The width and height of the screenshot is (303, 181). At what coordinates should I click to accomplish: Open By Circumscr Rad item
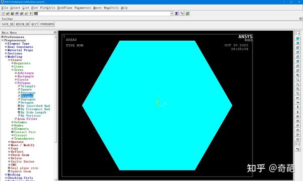click(35, 109)
